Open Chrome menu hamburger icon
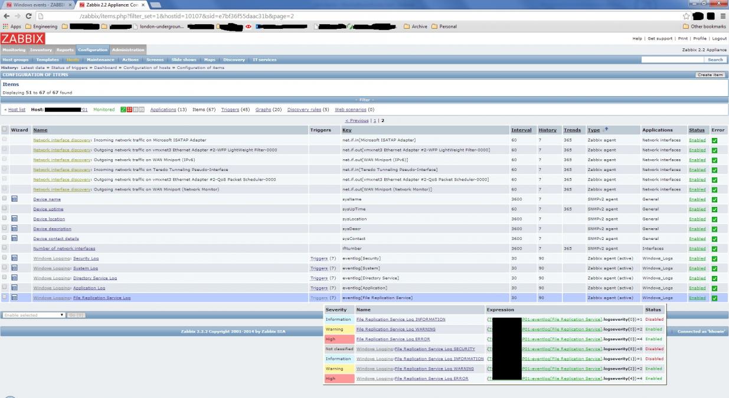The height and width of the screenshot is (398, 729). coord(723,16)
